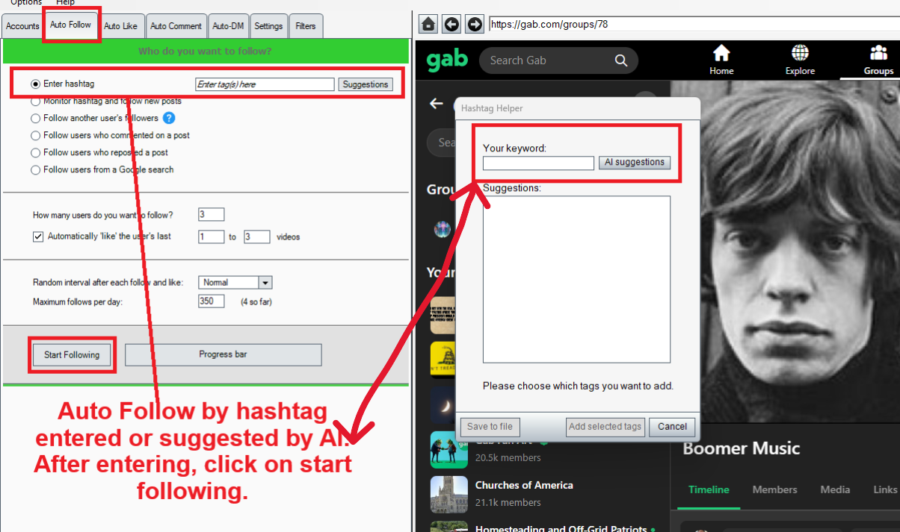Viewport: 900px width, 532px height.
Task: Focus the minimum videos to like field
Action: [x=212, y=237]
